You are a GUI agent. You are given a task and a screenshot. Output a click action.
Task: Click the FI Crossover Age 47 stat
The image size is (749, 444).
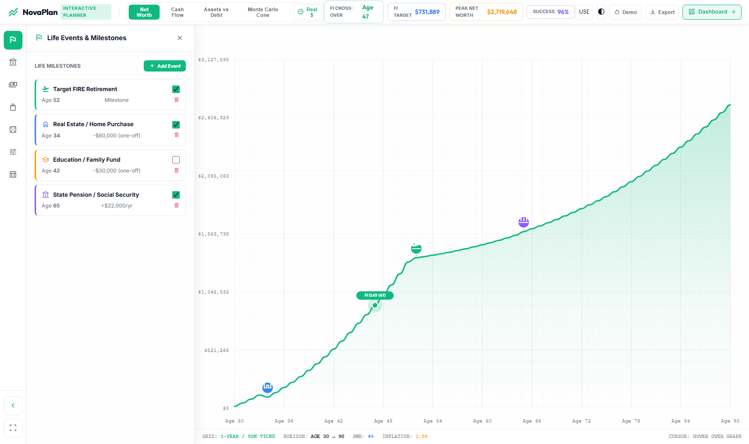pyautogui.click(x=353, y=12)
